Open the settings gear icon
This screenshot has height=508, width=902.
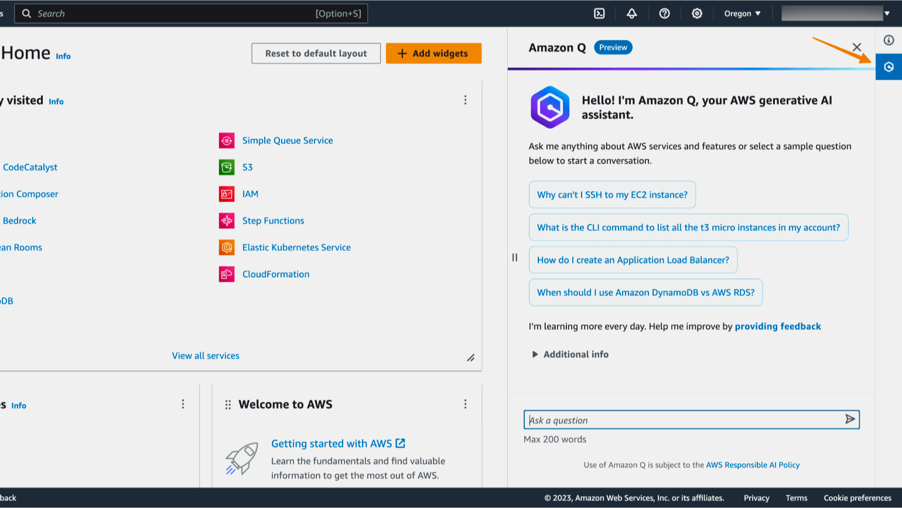click(696, 13)
